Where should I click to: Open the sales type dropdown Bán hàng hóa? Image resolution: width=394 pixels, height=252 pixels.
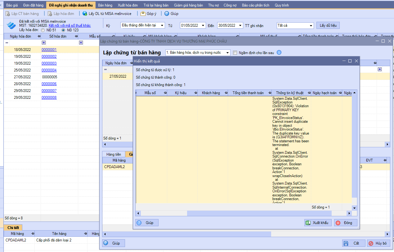198,53
